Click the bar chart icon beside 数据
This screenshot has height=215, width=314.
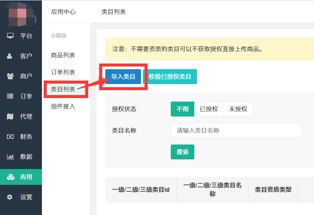click(x=10, y=157)
